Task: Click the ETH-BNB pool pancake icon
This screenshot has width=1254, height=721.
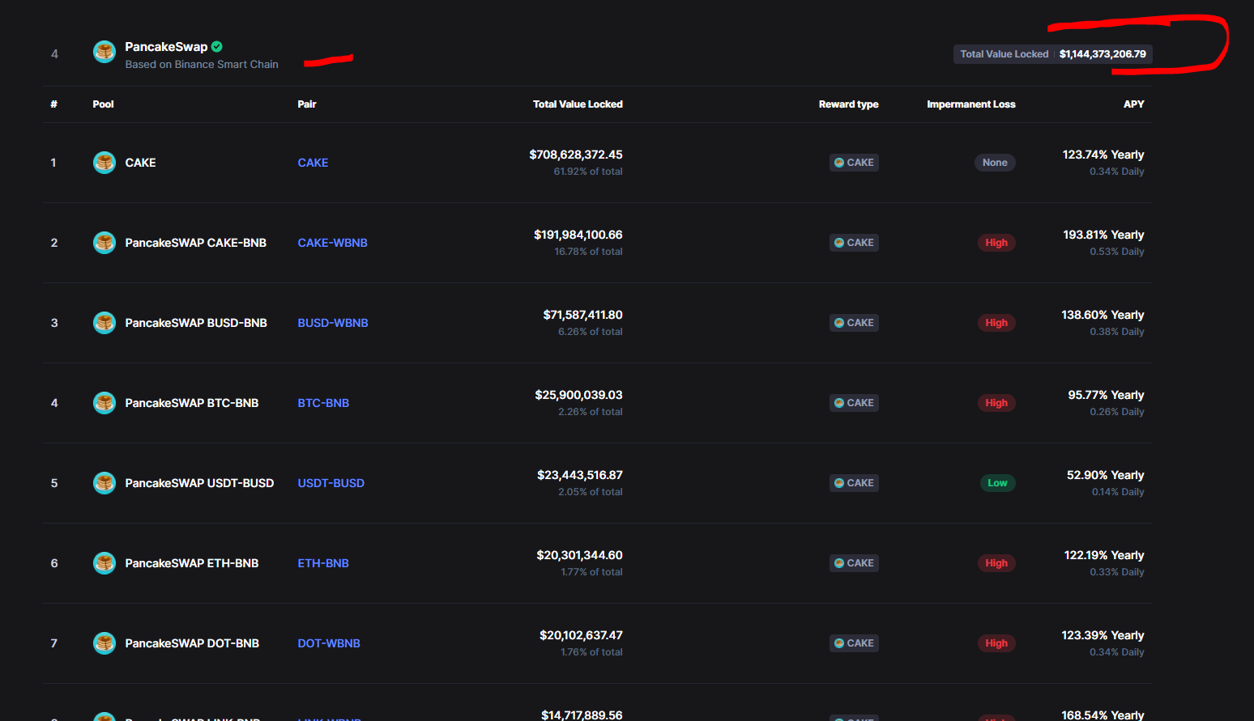Action: click(x=104, y=563)
